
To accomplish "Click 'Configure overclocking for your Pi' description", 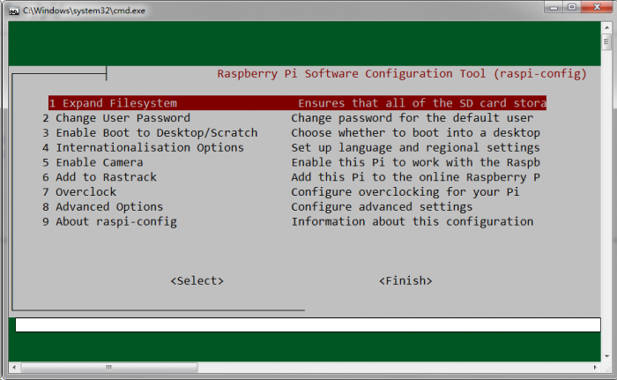I will click(405, 192).
